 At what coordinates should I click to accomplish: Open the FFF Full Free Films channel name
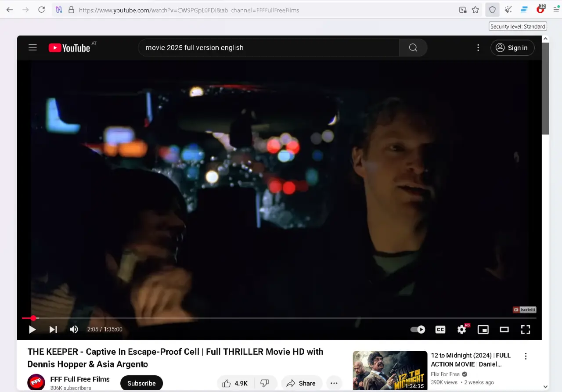(x=80, y=379)
